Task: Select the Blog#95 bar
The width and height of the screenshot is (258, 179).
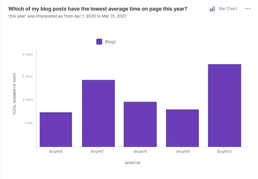Action: coord(182,128)
